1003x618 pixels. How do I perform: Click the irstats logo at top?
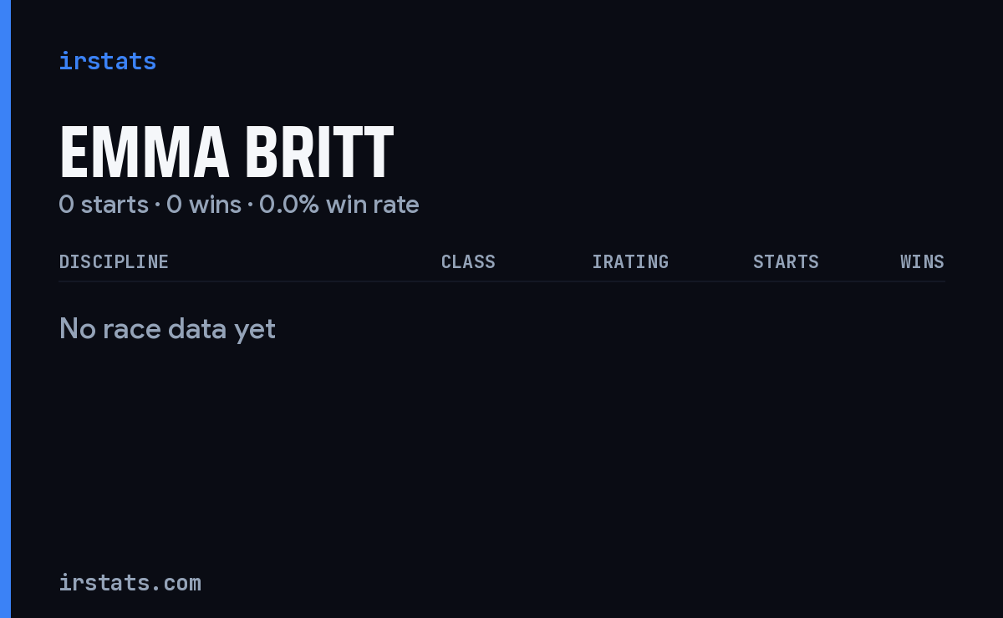point(107,61)
